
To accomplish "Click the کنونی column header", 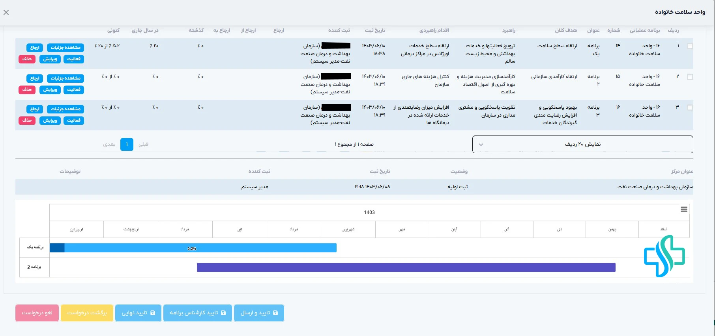I will pyautogui.click(x=113, y=30).
